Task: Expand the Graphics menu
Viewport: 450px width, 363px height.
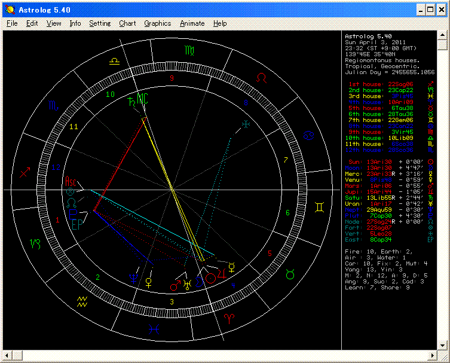Action: click(x=157, y=23)
